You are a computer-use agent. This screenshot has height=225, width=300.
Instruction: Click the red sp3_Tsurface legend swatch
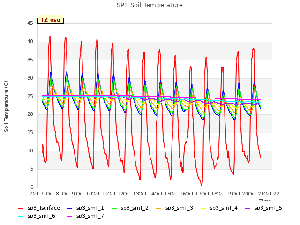click(21, 208)
